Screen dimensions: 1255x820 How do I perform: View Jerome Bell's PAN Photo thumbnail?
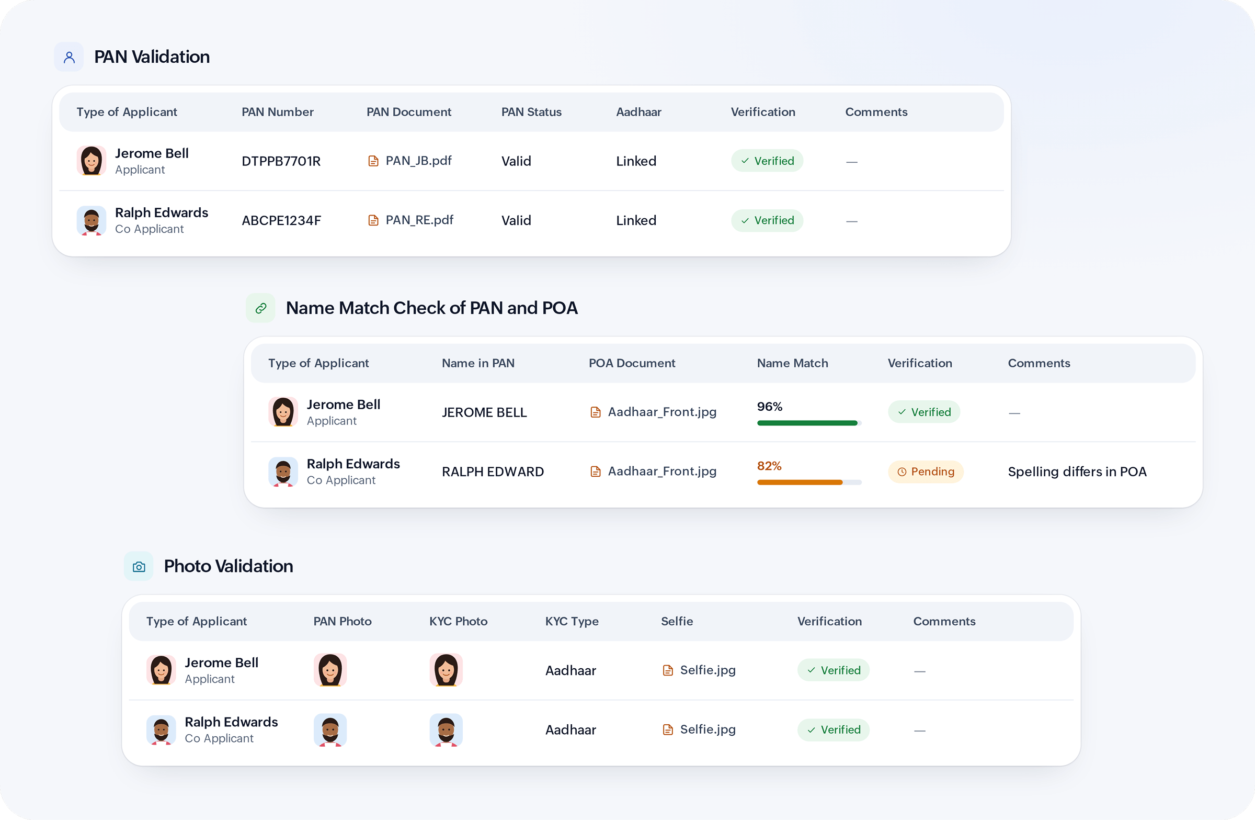tap(330, 670)
